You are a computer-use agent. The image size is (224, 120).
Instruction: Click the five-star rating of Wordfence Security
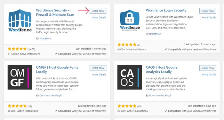pyautogui.click(x=17, y=49)
